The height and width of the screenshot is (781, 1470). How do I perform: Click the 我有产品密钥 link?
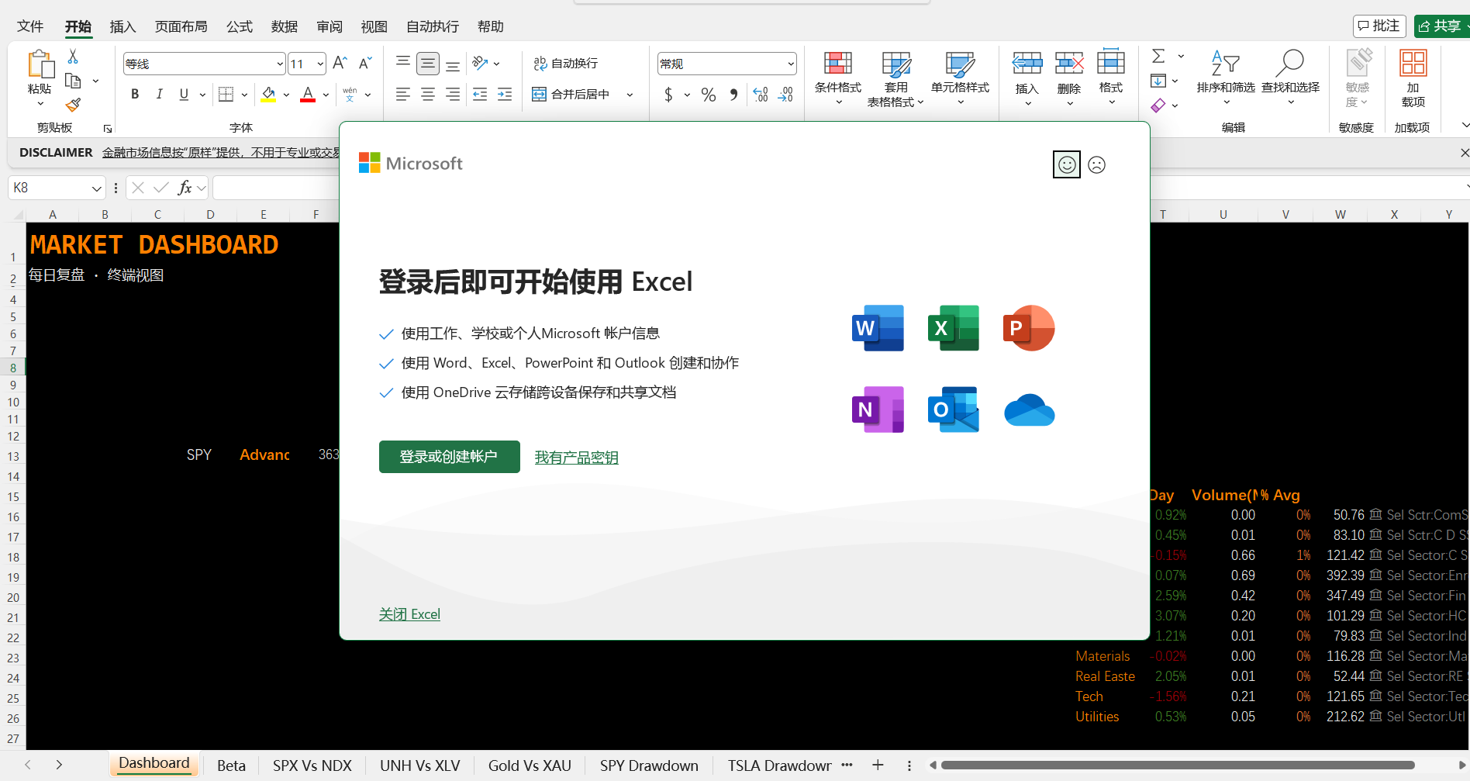click(x=576, y=458)
